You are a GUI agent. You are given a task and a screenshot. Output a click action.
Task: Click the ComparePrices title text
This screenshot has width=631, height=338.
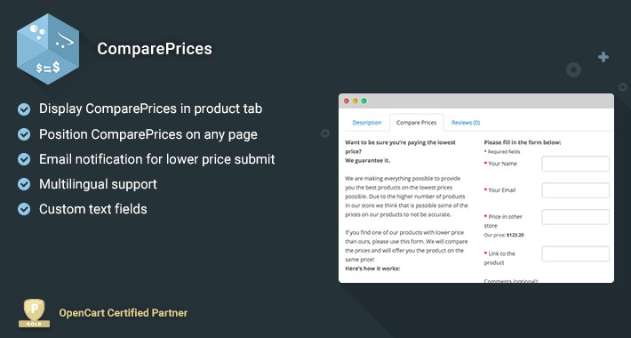[x=155, y=49]
